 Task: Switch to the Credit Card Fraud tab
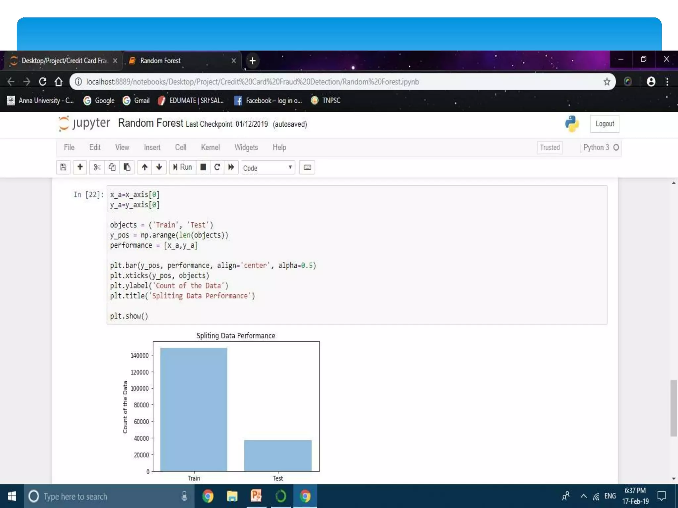(x=63, y=61)
